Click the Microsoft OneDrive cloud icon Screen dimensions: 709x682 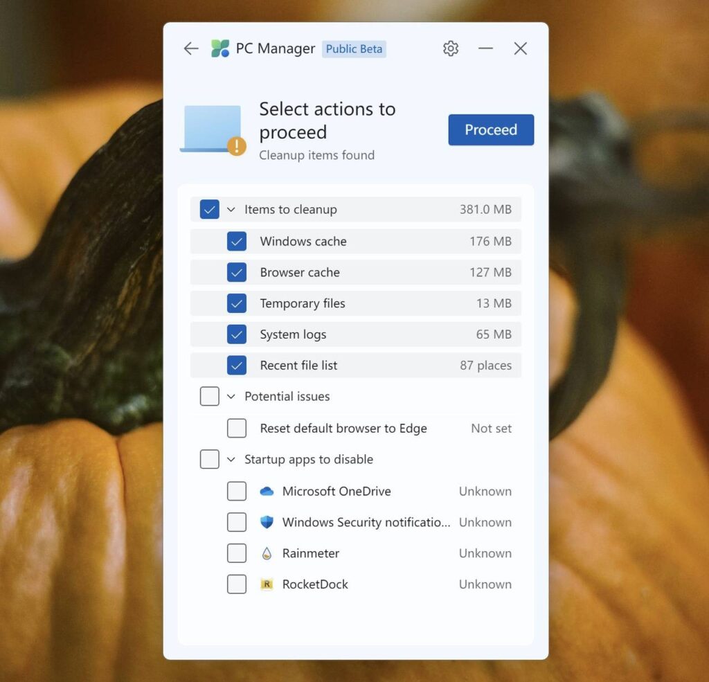point(267,491)
